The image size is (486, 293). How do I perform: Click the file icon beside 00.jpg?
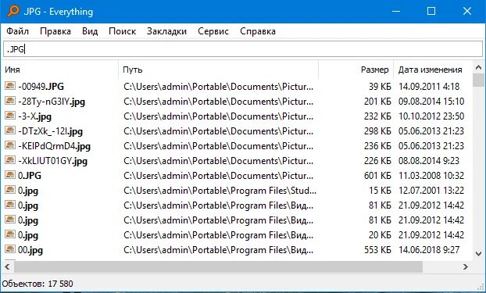[10, 249]
